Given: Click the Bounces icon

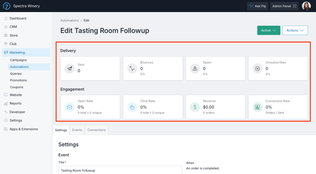Looking at the screenshot, I should coord(132,68).
